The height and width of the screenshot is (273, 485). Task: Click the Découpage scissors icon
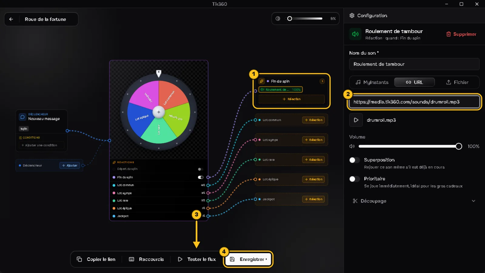coord(355,201)
